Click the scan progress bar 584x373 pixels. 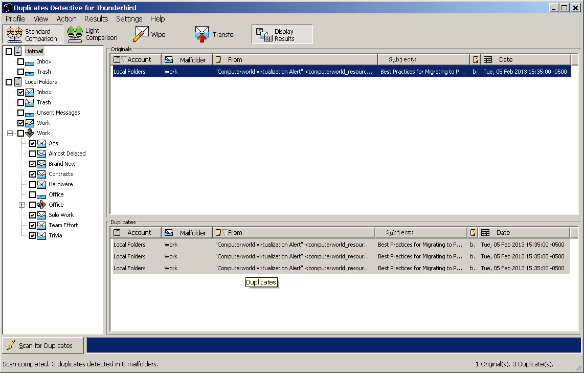[333, 345]
